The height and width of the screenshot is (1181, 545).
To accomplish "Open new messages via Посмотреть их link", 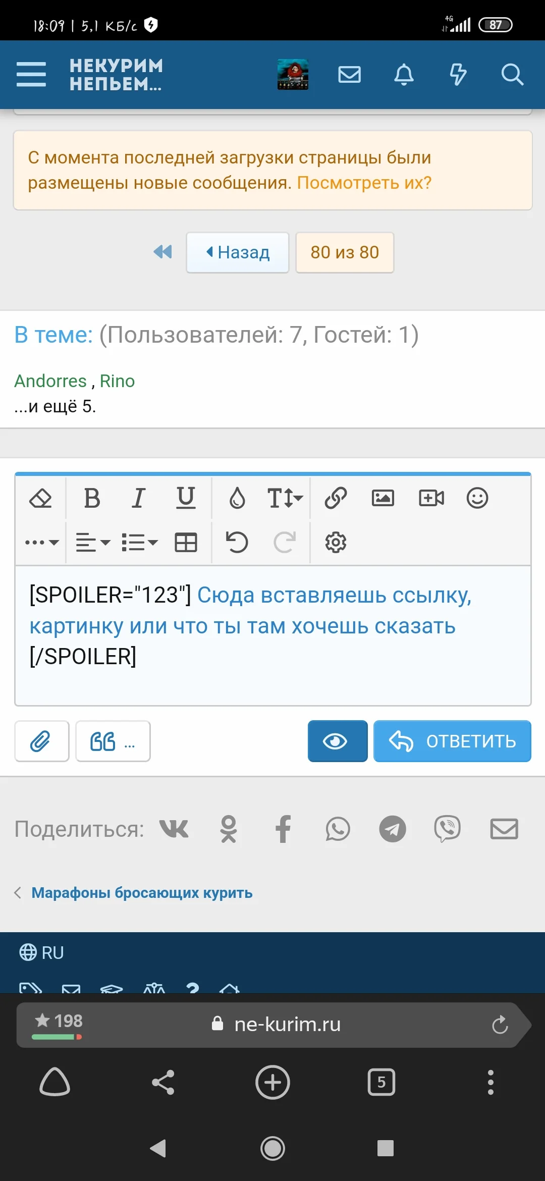I will (364, 183).
